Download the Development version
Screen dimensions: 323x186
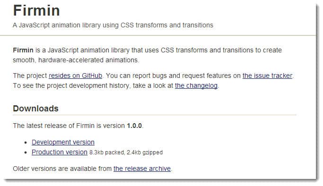click(x=63, y=142)
